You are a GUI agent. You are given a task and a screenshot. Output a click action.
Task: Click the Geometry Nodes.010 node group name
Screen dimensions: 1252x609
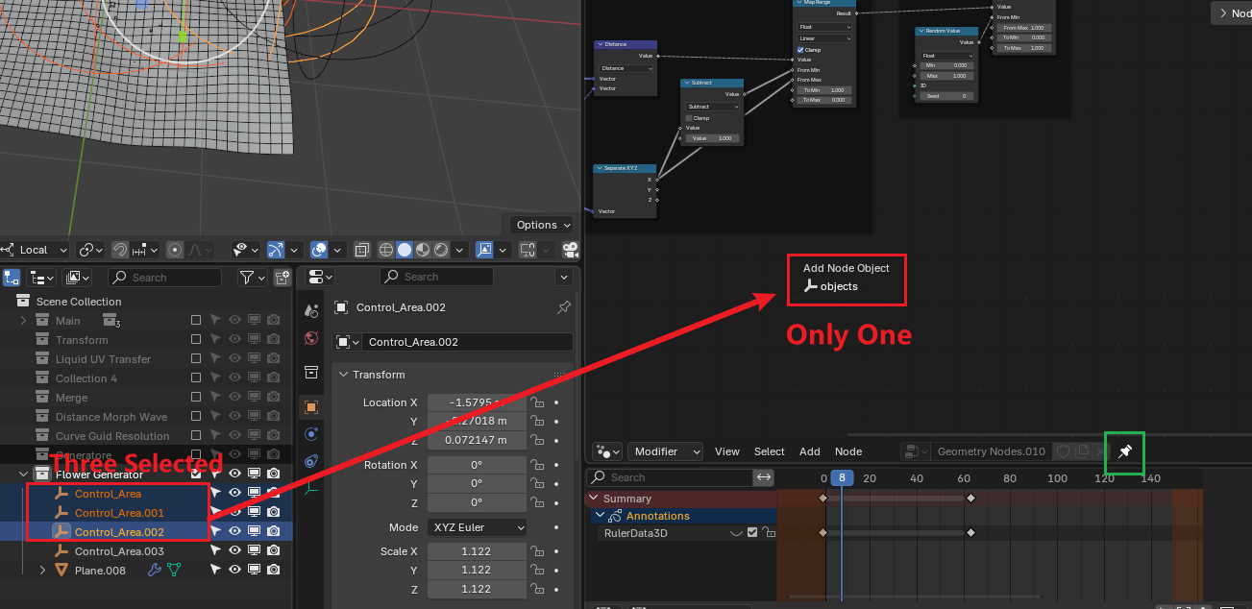click(x=991, y=451)
